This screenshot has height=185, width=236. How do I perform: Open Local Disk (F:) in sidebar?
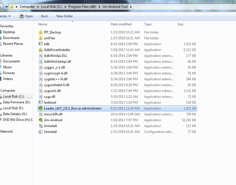coord(13,108)
